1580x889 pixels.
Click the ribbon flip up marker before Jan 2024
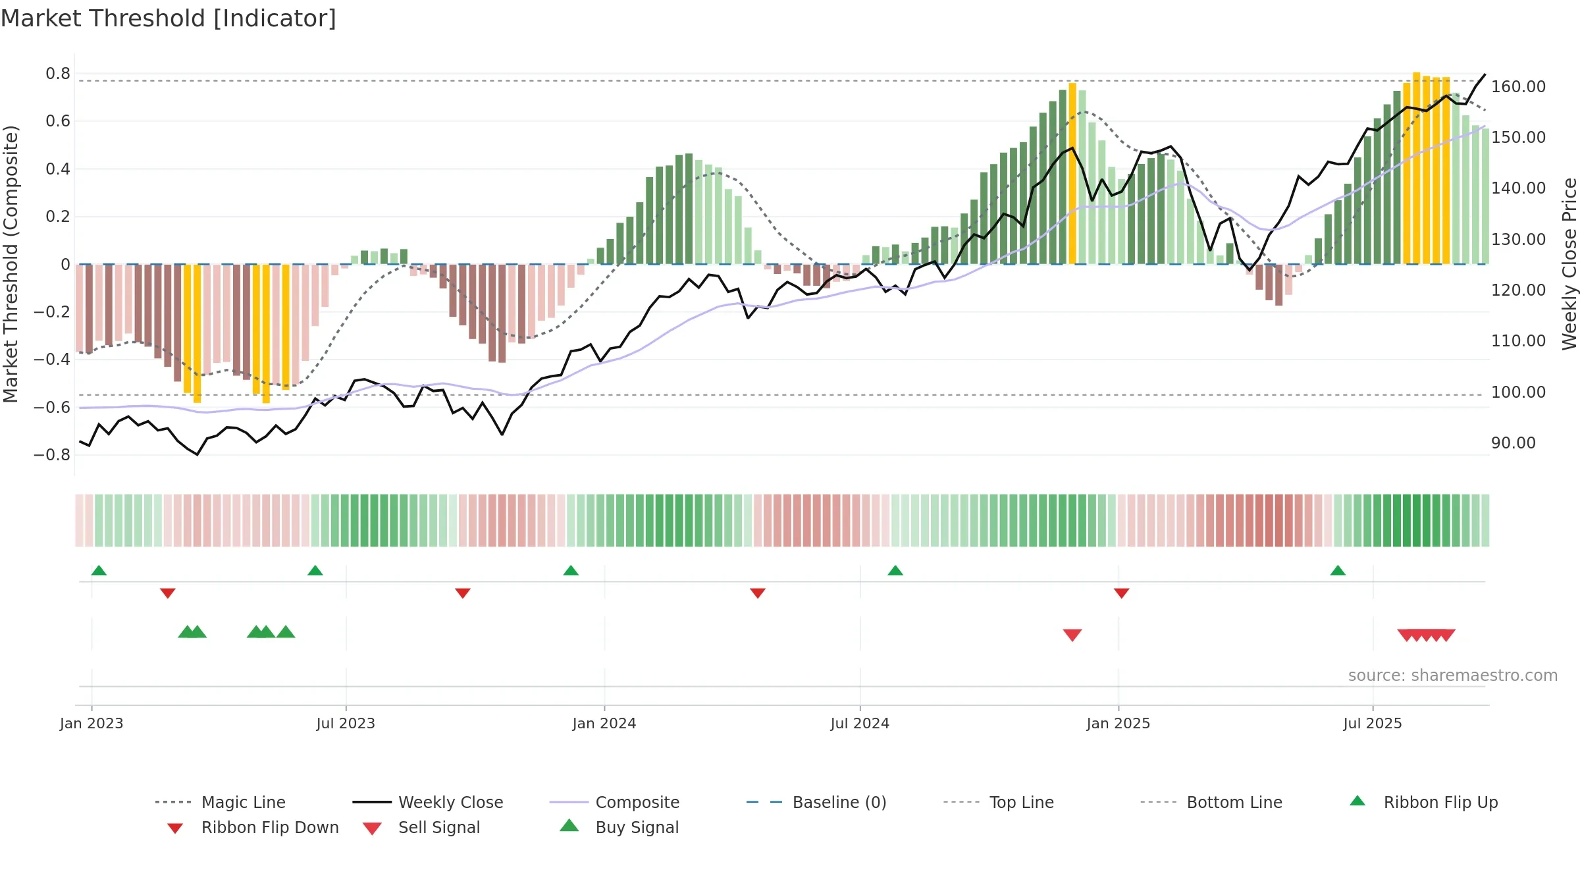point(571,570)
